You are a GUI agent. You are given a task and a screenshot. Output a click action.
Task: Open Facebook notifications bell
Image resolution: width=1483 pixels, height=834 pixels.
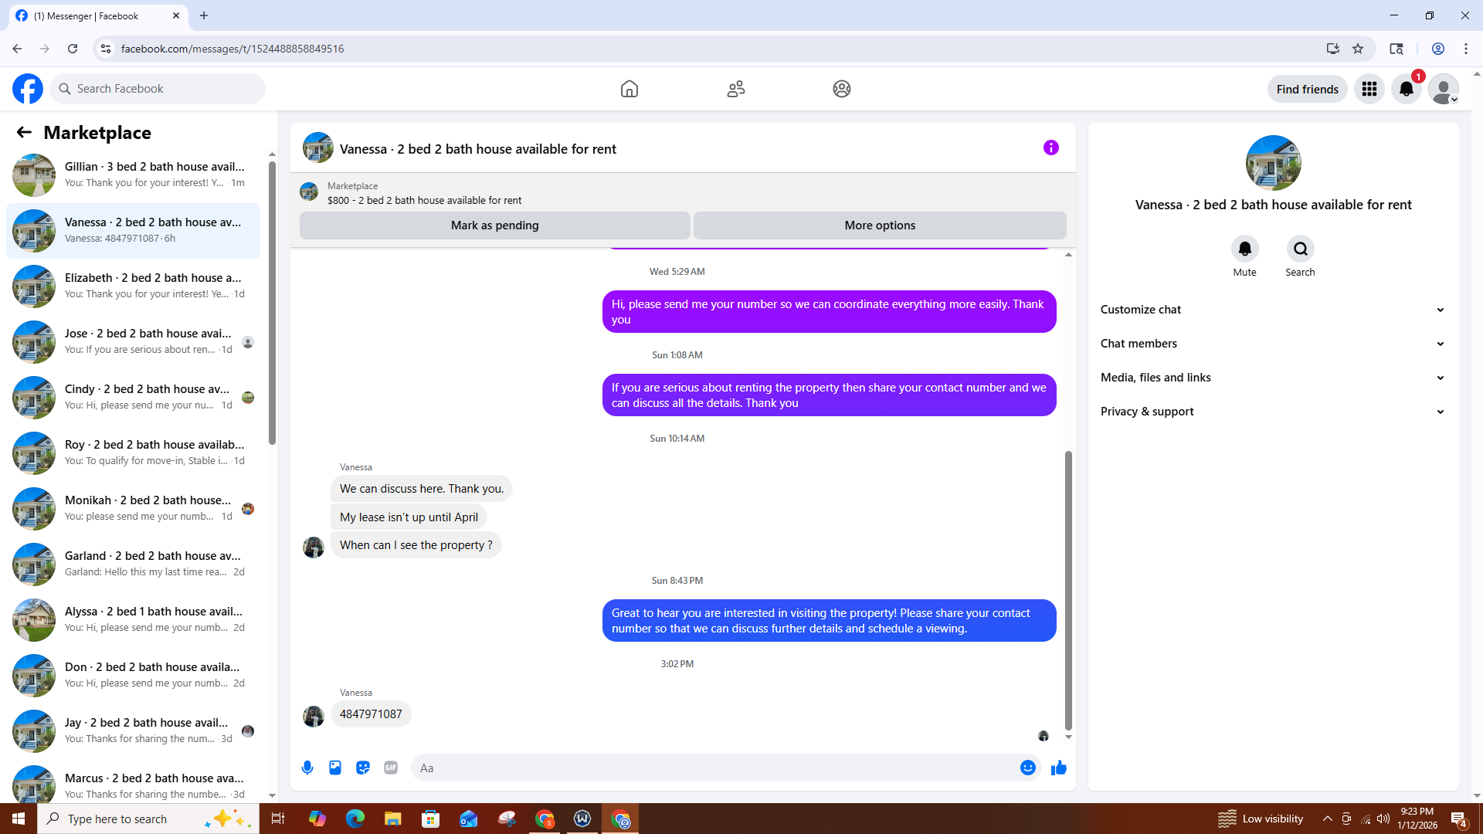point(1406,89)
